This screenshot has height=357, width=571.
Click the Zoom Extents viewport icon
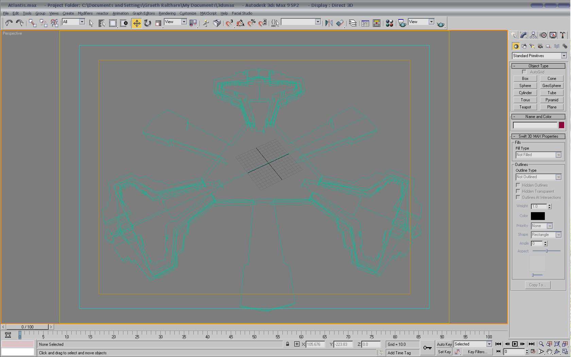click(x=557, y=344)
